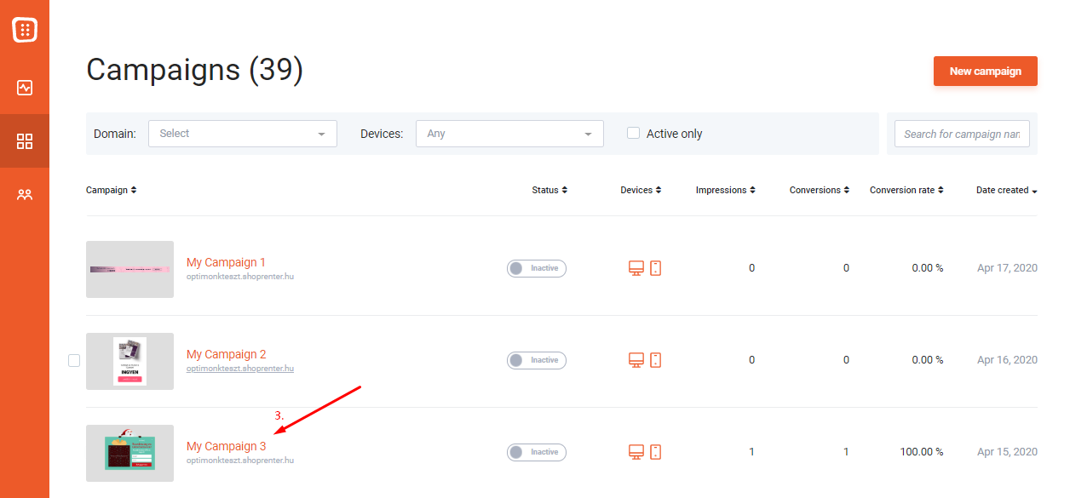
Task: Sort by Conversion rate column header
Action: [x=906, y=190]
